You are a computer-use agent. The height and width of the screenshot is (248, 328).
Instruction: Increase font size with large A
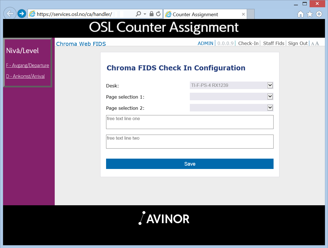click(x=317, y=44)
